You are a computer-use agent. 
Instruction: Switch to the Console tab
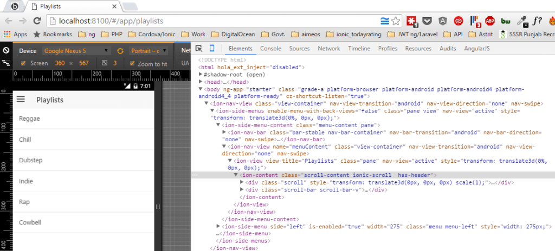click(x=270, y=48)
